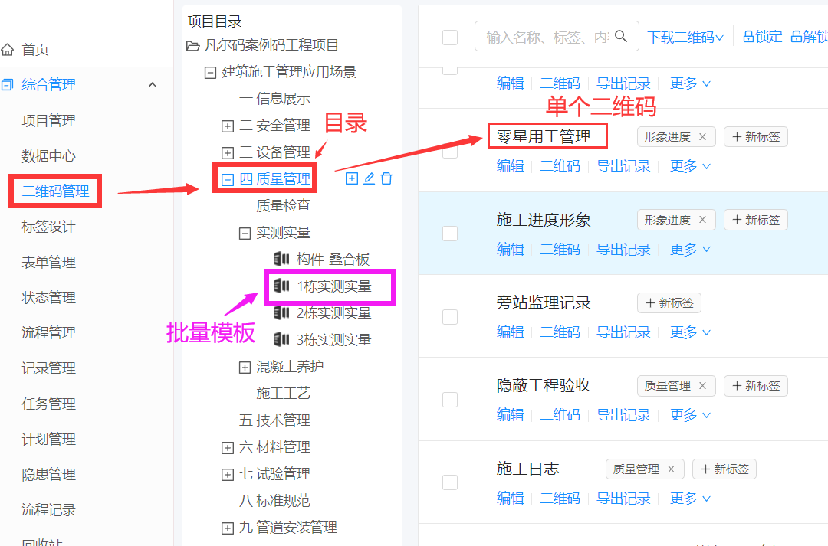Select 一 信息展示 tree item
Image resolution: width=828 pixels, height=546 pixels.
point(274,99)
